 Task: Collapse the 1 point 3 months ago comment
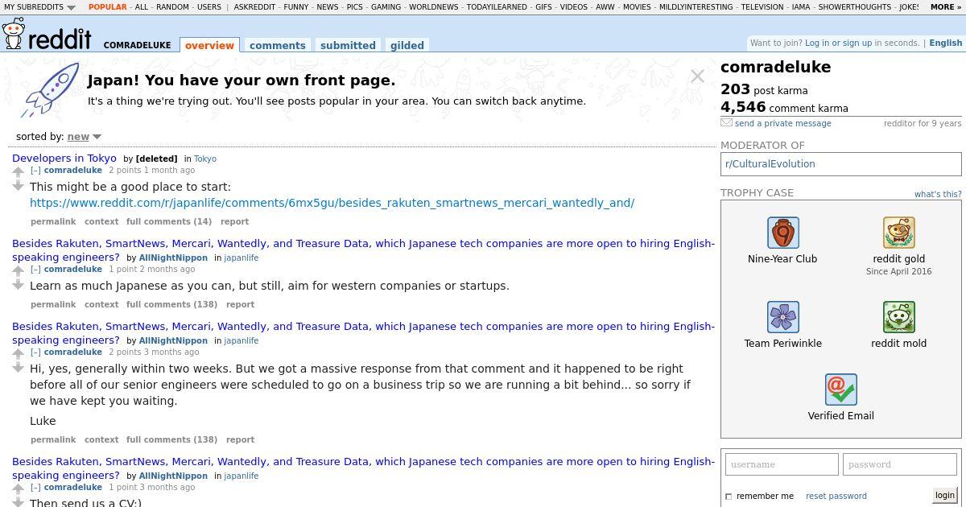[x=35, y=488]
